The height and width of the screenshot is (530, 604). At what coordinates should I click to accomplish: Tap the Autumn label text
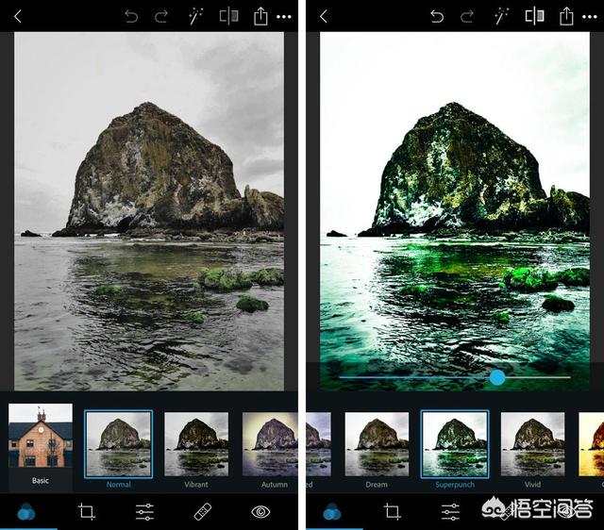click(275, 485)
